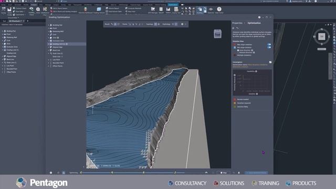Click the Topology shaded view icon
The height and width of the screenshot is (189, 336).
click(155, 24)
